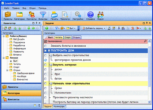Check Выбрать место строительства checkbox
Image resolution: width=153 pixels, height=110 pixels.
(45, 55)
